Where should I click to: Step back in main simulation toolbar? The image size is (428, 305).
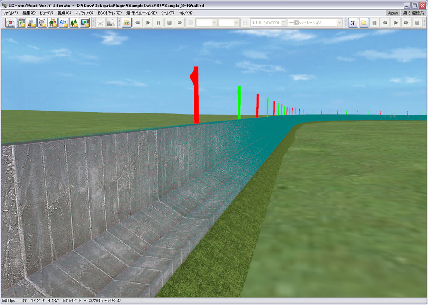pyautogui.click(x=137, y=23)
